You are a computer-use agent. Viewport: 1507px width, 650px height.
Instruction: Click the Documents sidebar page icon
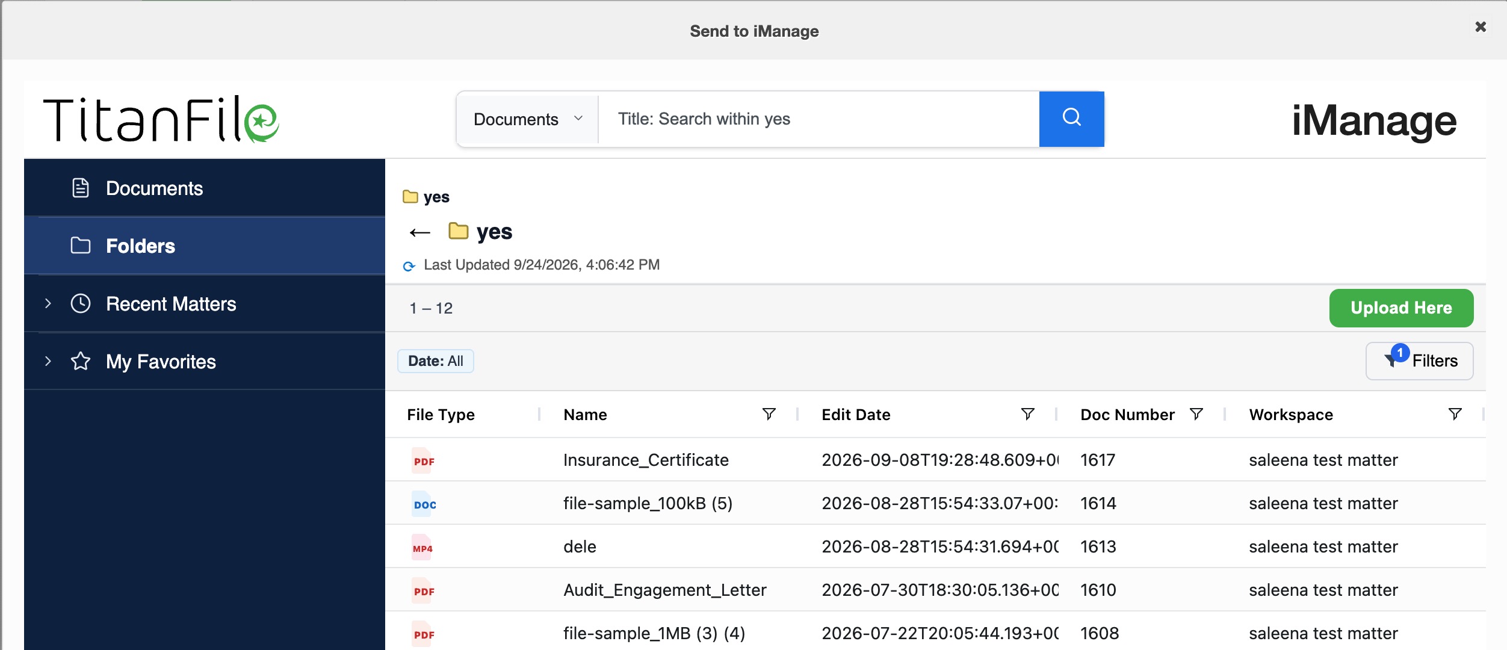[x=81, y=188]
